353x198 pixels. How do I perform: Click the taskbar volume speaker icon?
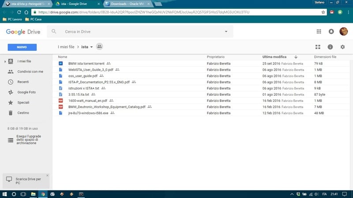pos(316,194)
